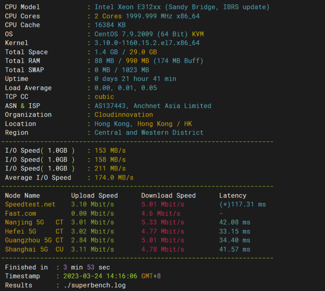The width and height of the screenshot is (325, 291).
Task: Click the CentOS 7.9.2009 OS text
Action: [123, 34]
